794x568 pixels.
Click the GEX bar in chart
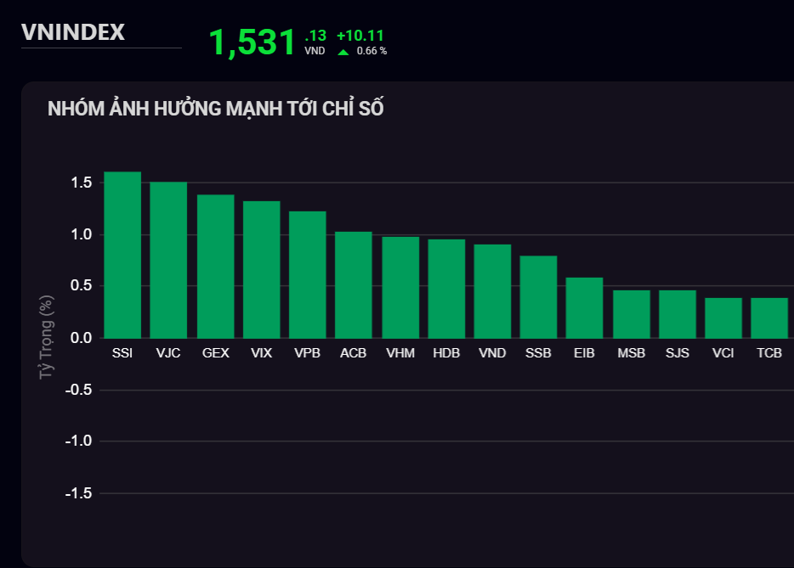(x=216, y=266)
